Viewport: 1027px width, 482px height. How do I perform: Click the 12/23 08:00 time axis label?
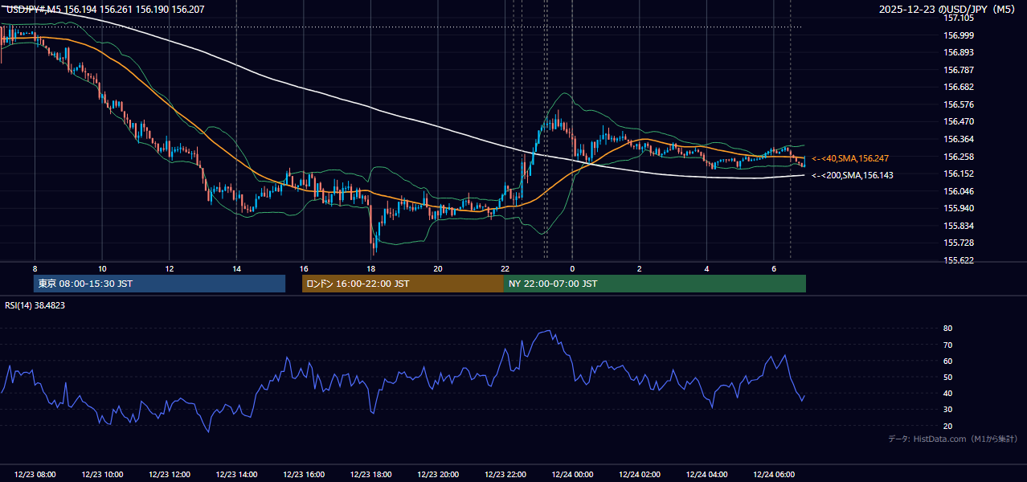[35, 475]
